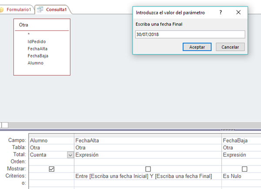The image size is (261, 189).
Task: Select the asterisk all-fields row in the Otra table
Action: click(x=29, y=34)
